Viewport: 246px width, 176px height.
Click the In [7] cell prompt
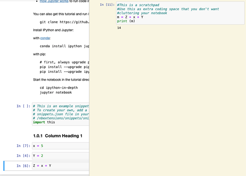coord(23,146)
